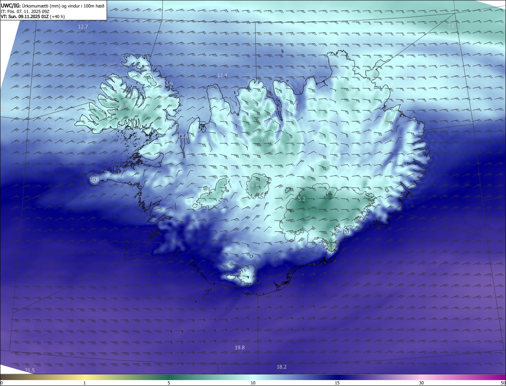The height and width of the screenshot is (386, 506).
Task: Click the colorbar tick label 15
Action: 337,383
